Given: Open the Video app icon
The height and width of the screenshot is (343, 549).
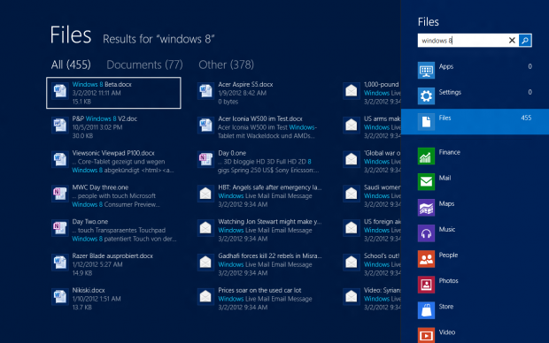Looking at the screenshot, I should tap(426, 335).
